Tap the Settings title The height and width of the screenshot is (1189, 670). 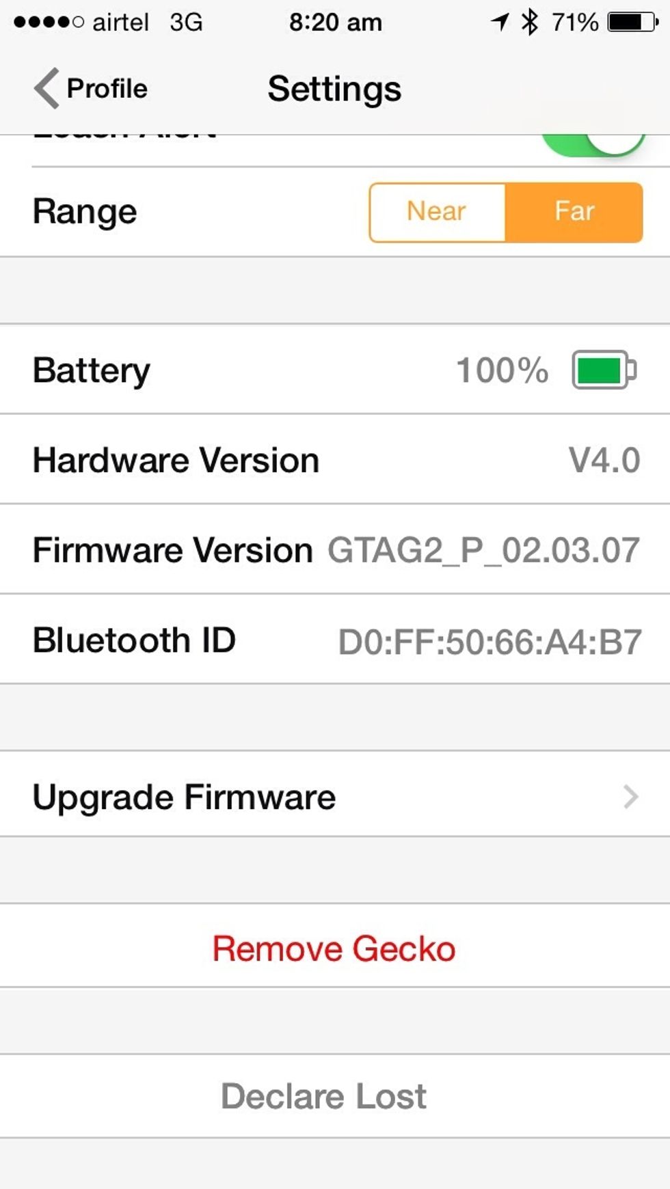click(x=334, y=89)
